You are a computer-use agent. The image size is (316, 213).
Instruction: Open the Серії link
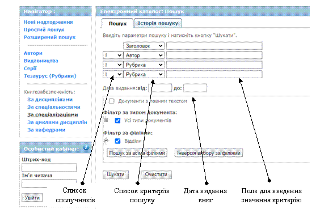[x=30, y=69]
